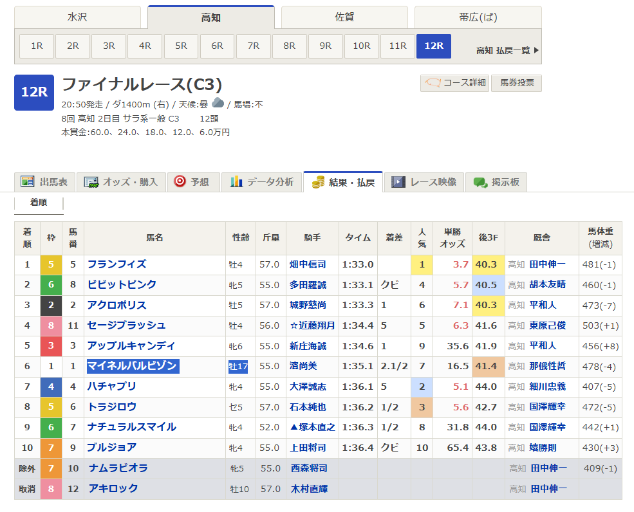Open jockey 木村直輝 profile
634x512 pixels.
[x=310, y=489]
